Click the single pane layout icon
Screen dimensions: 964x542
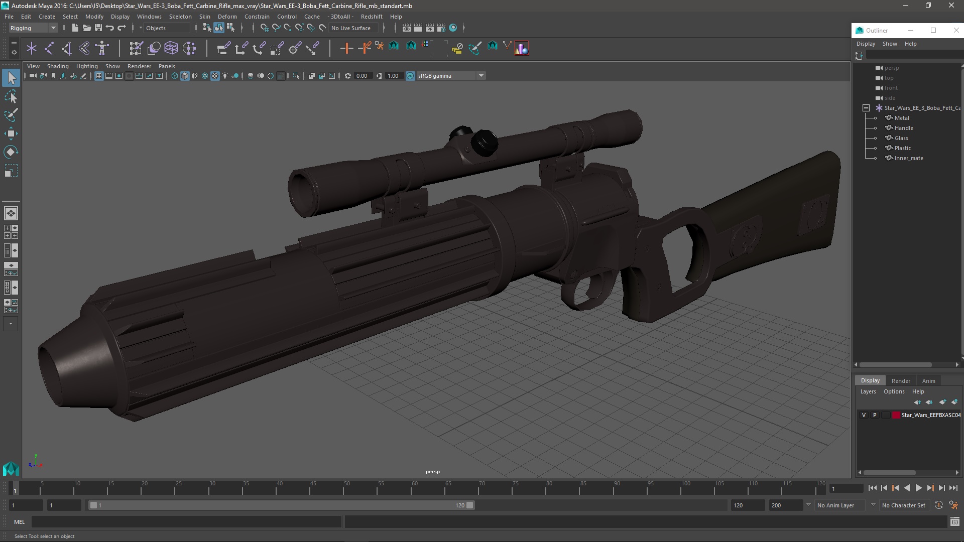11,213
